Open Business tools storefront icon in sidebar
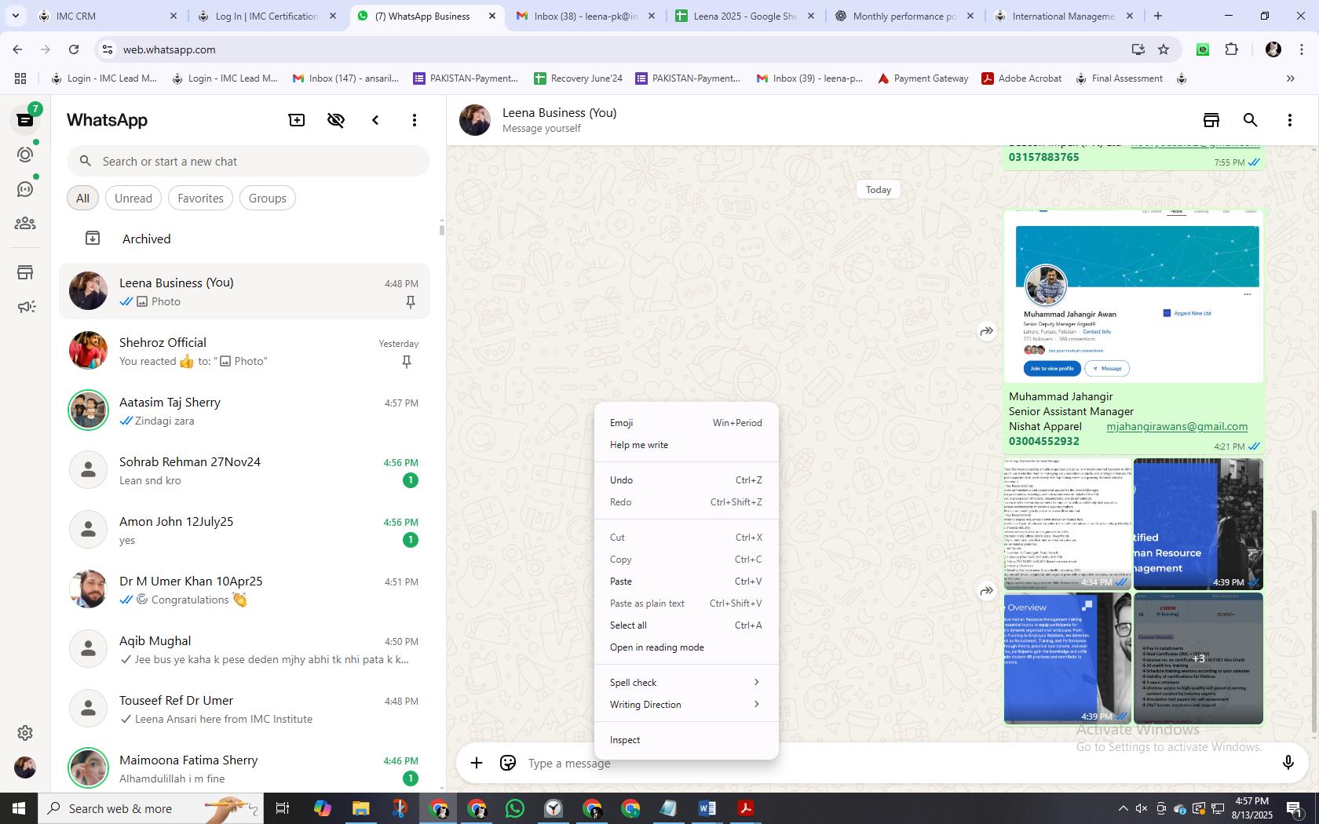Viewport: 1319px width, 824px height. pyautogui.click(x=25, y=272)
